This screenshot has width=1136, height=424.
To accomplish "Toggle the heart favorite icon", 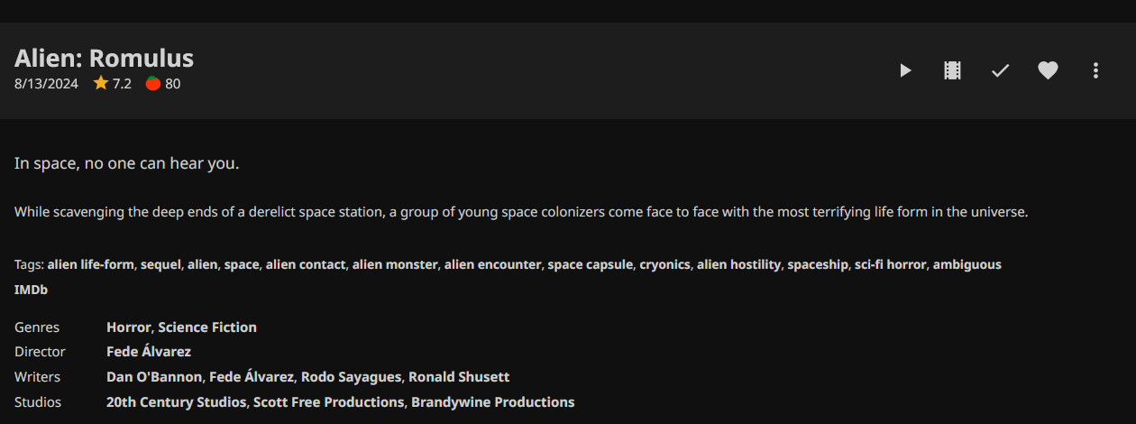I will pyautogui.click(x=1048, y=70).
